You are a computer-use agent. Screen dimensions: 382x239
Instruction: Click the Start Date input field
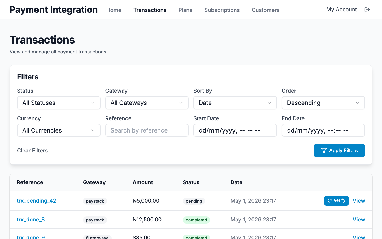[235, 130]
